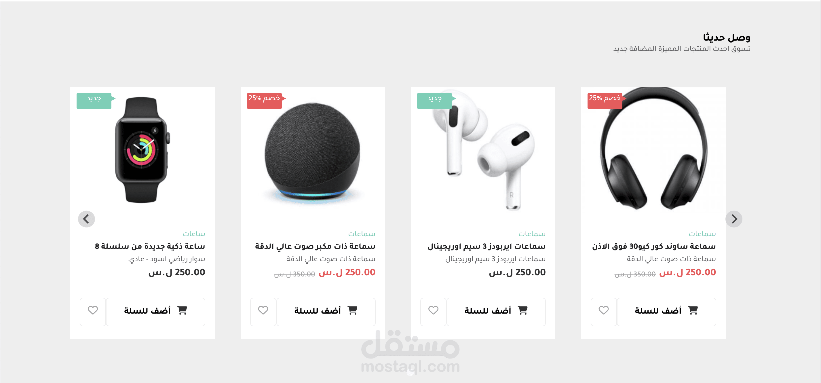The width and height of the screenshot is (821, 383).
Task: Open the ساعات category link
Action: point(194,234)
